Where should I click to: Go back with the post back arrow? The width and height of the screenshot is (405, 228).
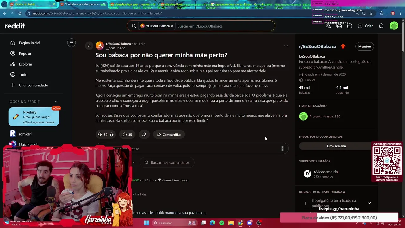click(x=89, y=46)
